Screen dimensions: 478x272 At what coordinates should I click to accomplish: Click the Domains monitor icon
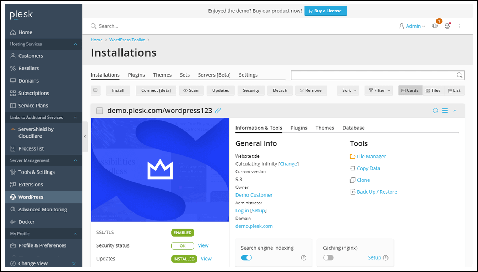click(13, 81)
